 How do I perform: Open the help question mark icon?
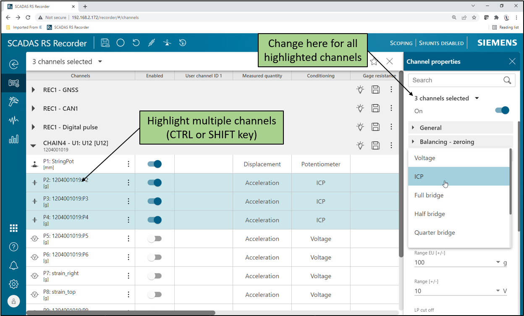[x=14, y=247]
